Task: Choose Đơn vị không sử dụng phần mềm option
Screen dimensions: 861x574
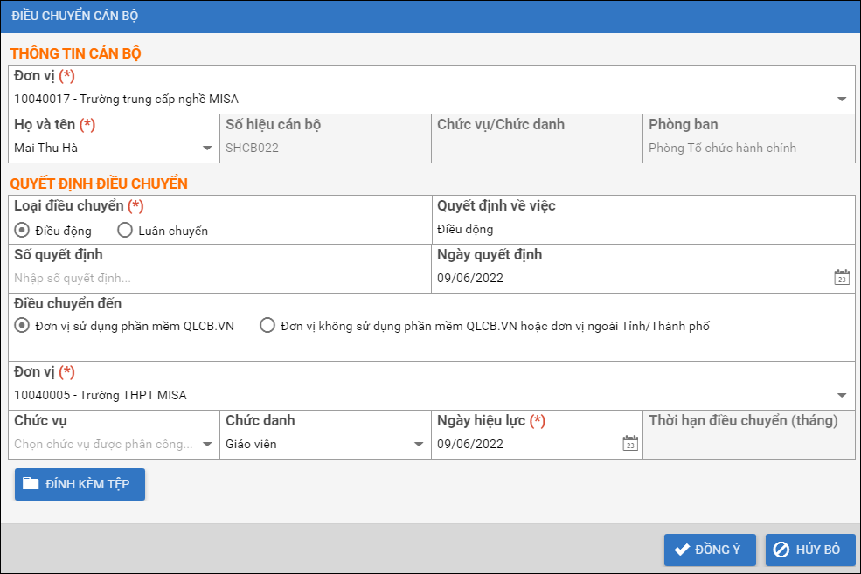Action: point(267,326)
